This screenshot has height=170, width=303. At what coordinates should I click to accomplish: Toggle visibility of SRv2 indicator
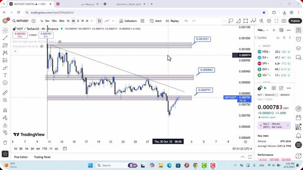pos(60,41)
